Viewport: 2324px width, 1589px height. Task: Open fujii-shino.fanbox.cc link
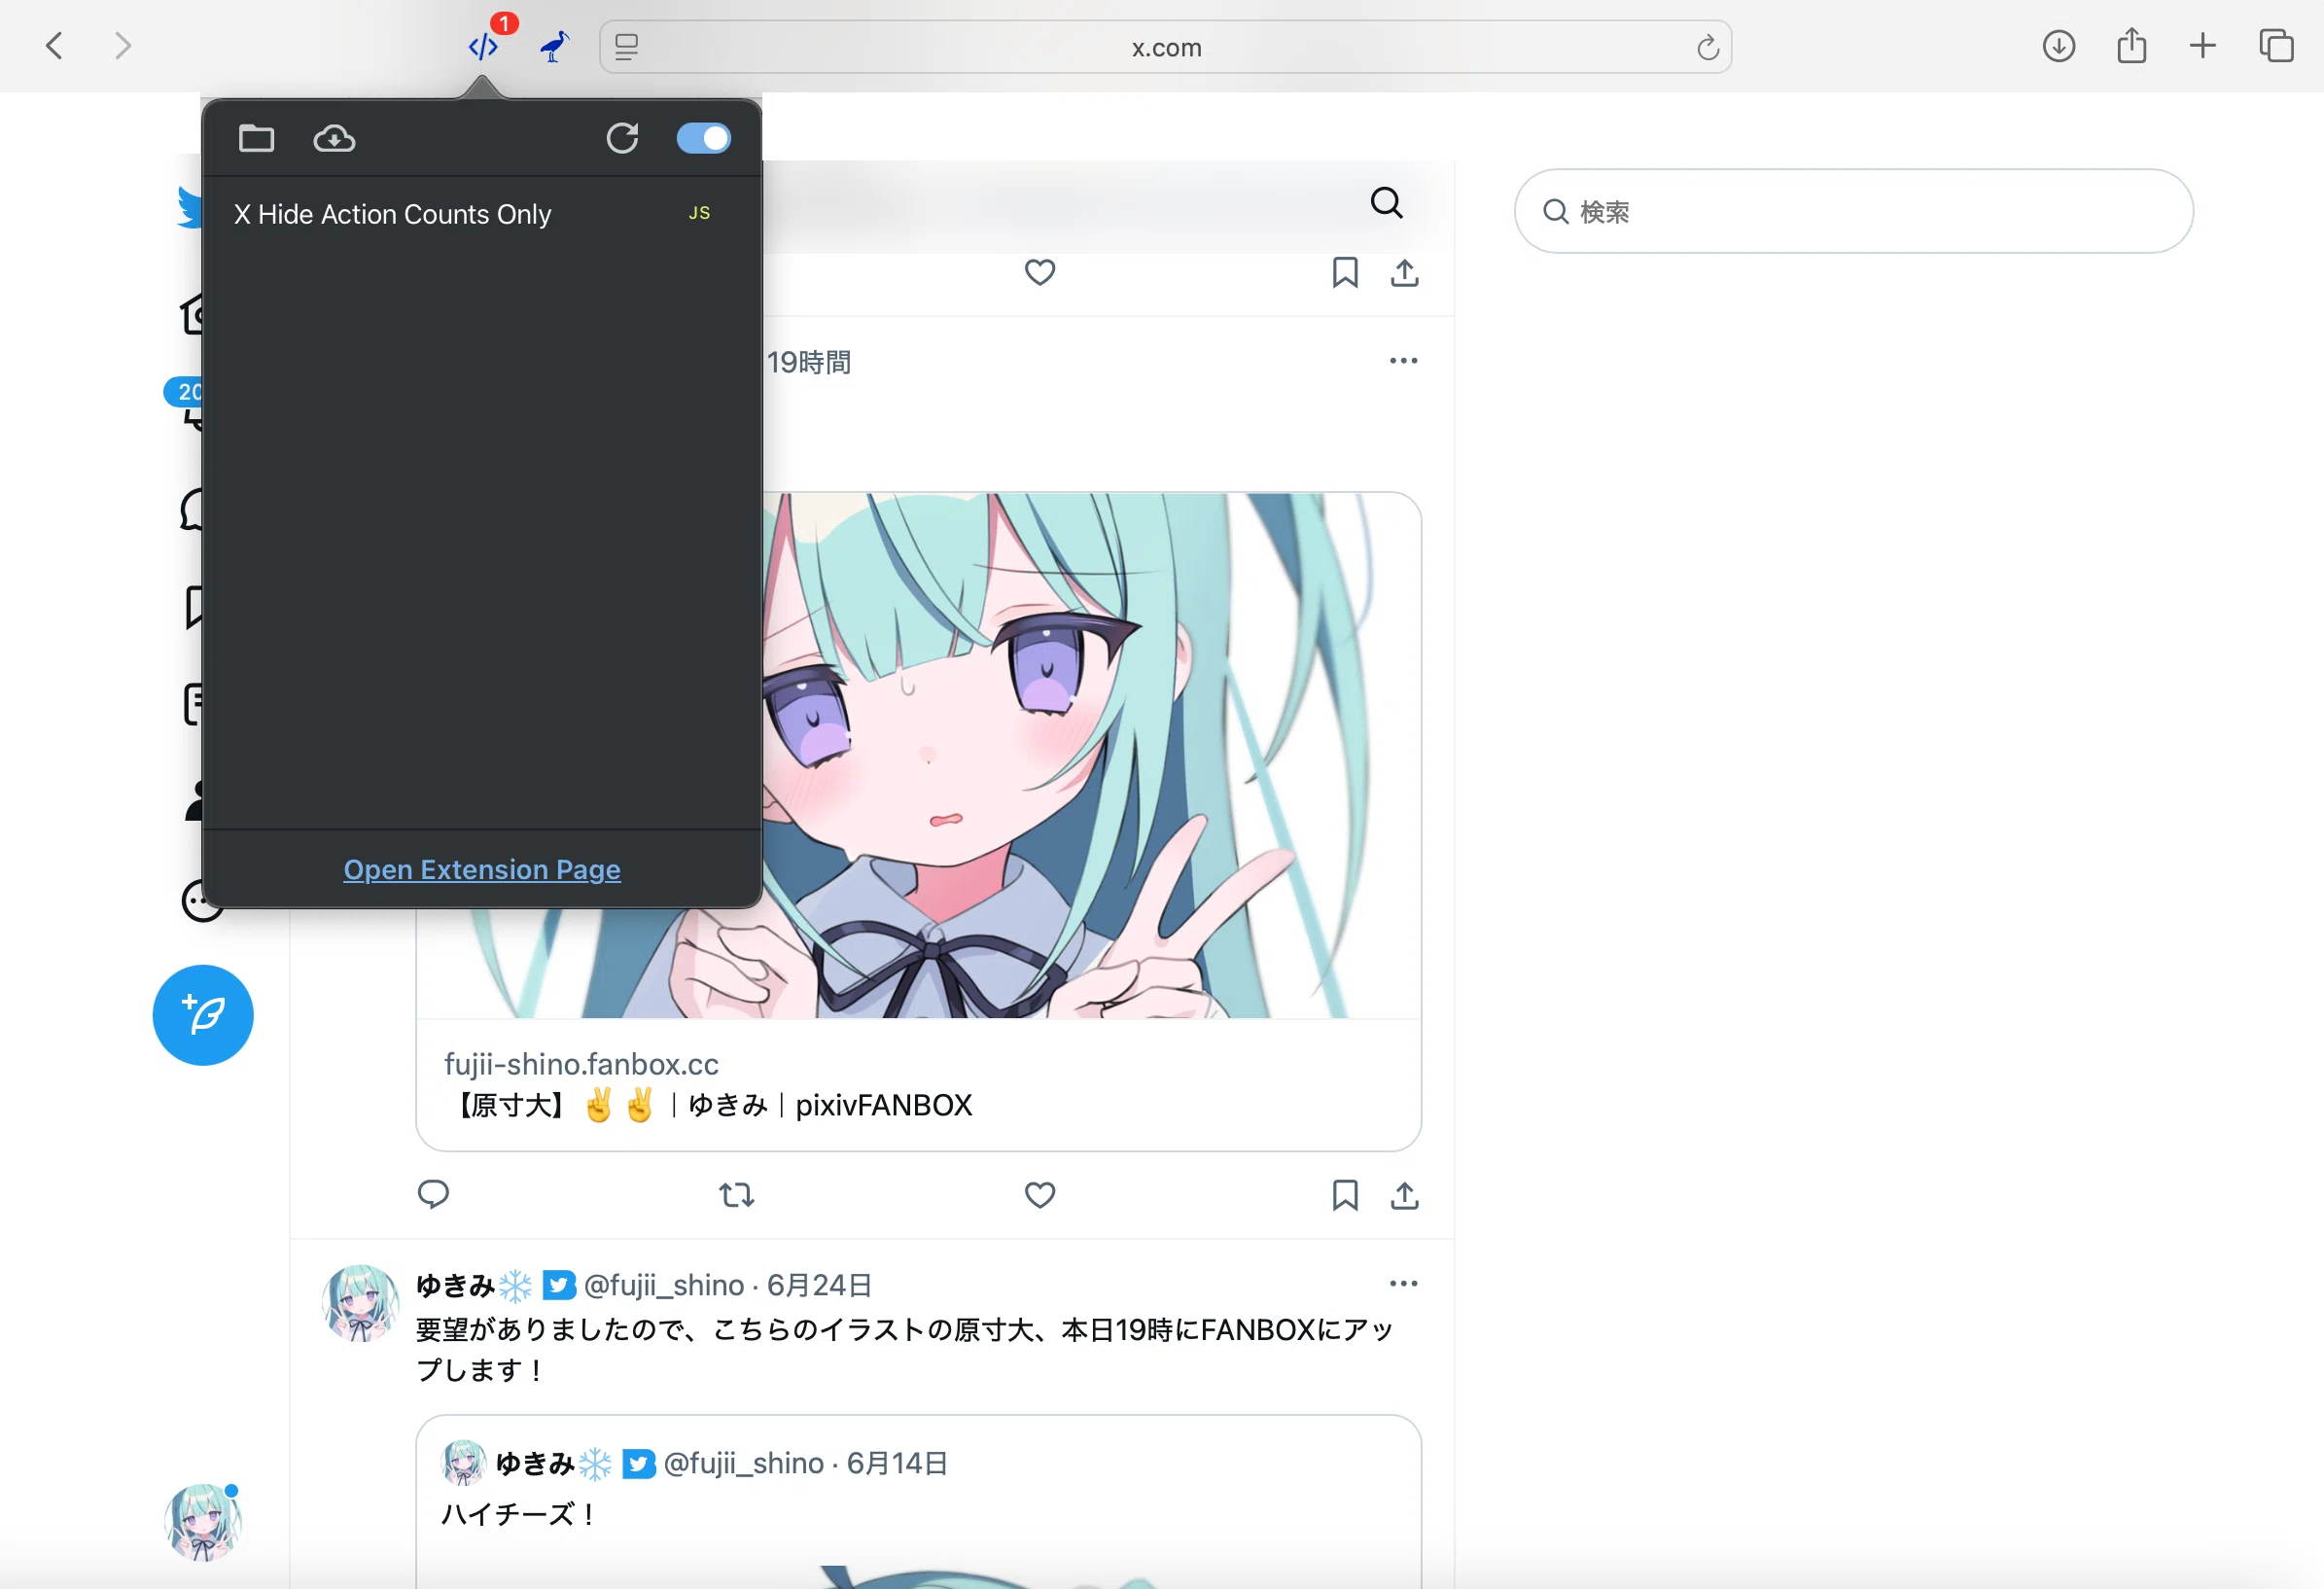tap(581, 1064)
